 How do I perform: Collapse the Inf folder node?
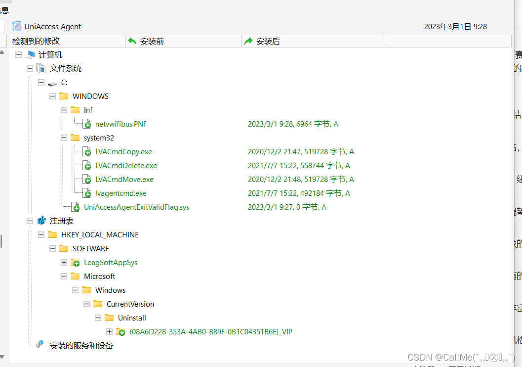click(x=64, y=110)
